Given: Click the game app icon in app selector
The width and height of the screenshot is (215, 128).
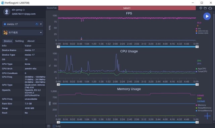Looking at the screenshot, I should pyautogui.click(x=5, y=33).
